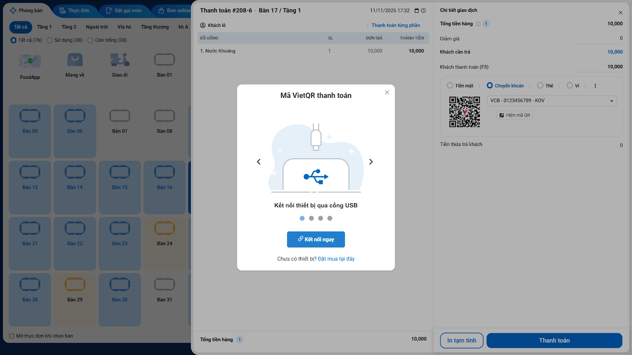The image size is (632, 355).
Task: Show tables in Vỉa hè
Action: pyautogui.click(x=124, y=27)
